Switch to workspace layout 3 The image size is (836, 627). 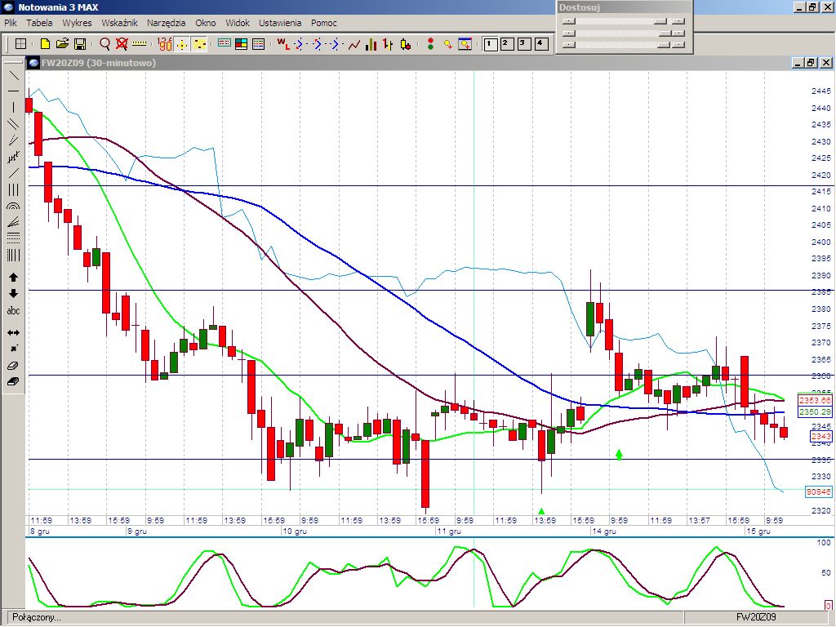point(524,44)
